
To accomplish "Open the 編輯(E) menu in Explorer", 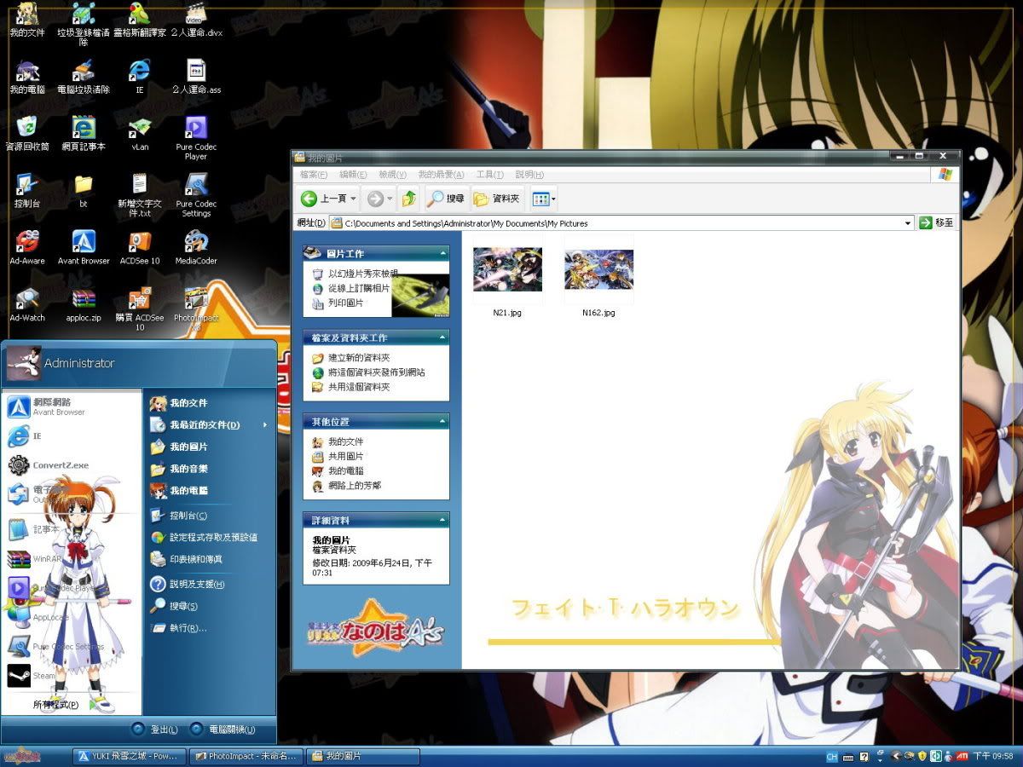I will pos(353,175).
